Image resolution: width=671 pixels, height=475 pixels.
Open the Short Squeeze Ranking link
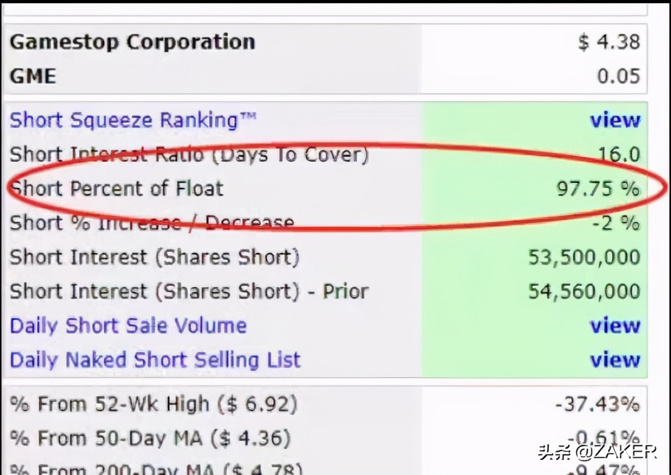point(133,120)
